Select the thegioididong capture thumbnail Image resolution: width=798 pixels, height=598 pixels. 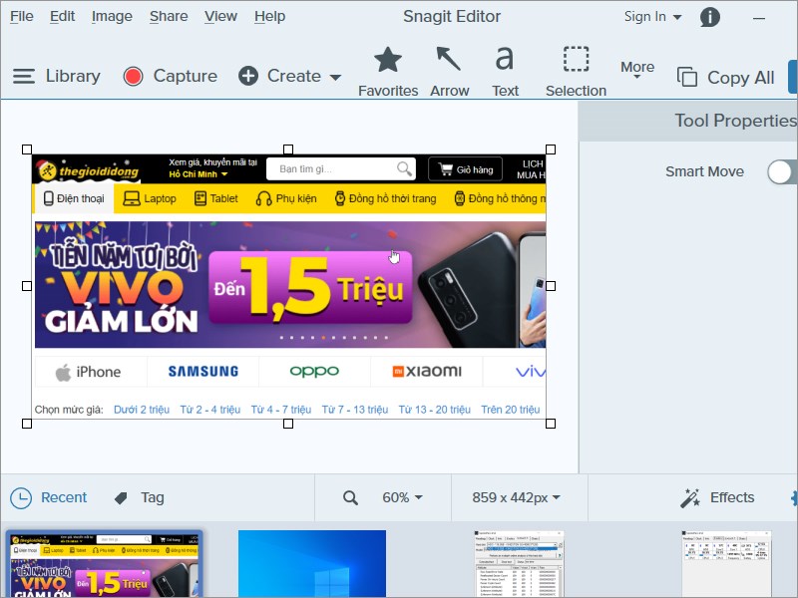pyautogui.click(x=105, y=564)
